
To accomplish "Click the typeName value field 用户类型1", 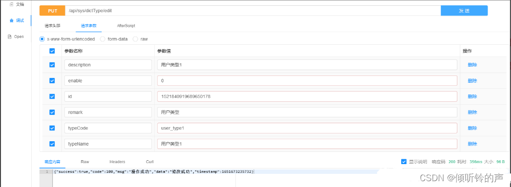I will [307, 144].
